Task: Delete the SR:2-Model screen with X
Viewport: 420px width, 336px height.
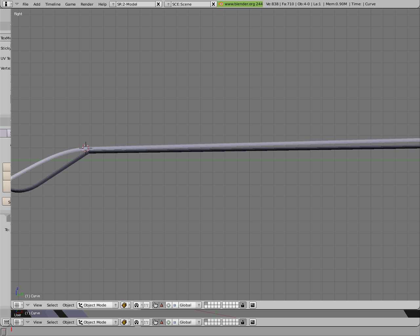Action: coord(158,4)
